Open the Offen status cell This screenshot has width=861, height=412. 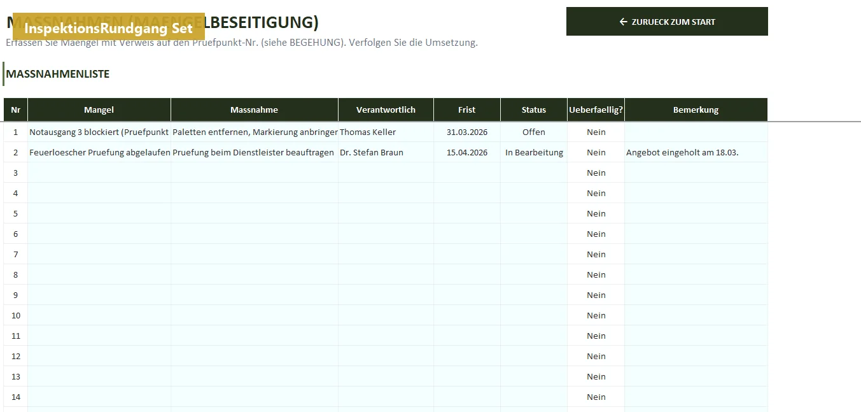(534, 132)
